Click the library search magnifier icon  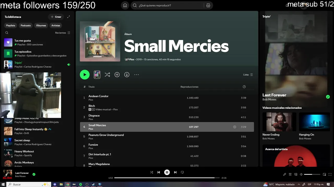point(7,33)
